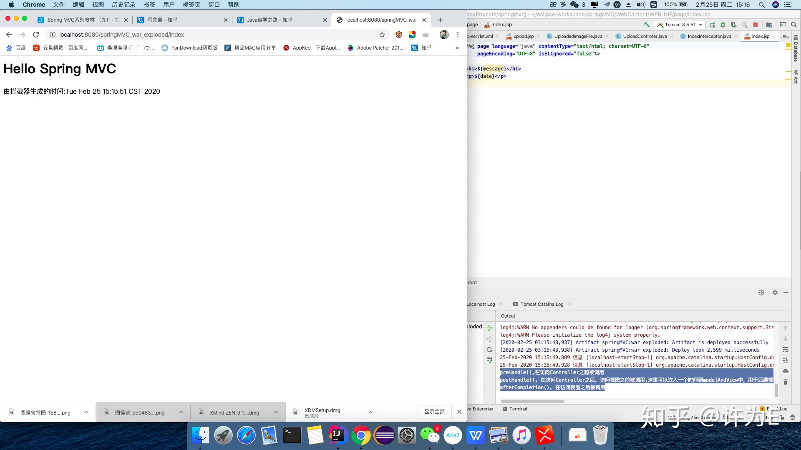This screenshot has width=801, height=450.
Task: Open run panel settings gear
Action: coord(775,292)
